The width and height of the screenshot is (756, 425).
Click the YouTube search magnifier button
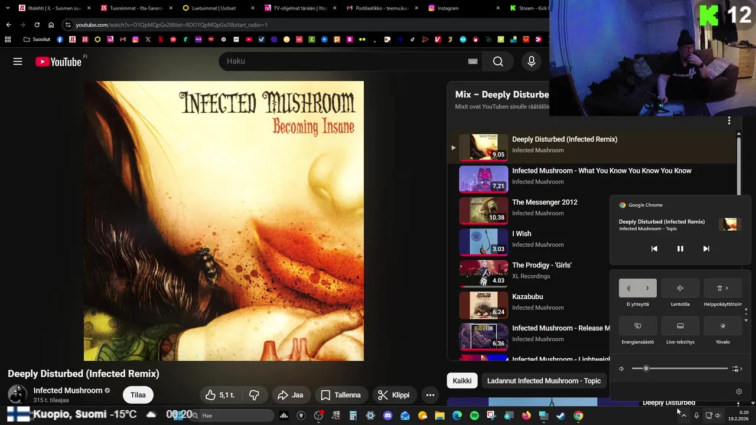pyautogui.click(x=498, y=61)
